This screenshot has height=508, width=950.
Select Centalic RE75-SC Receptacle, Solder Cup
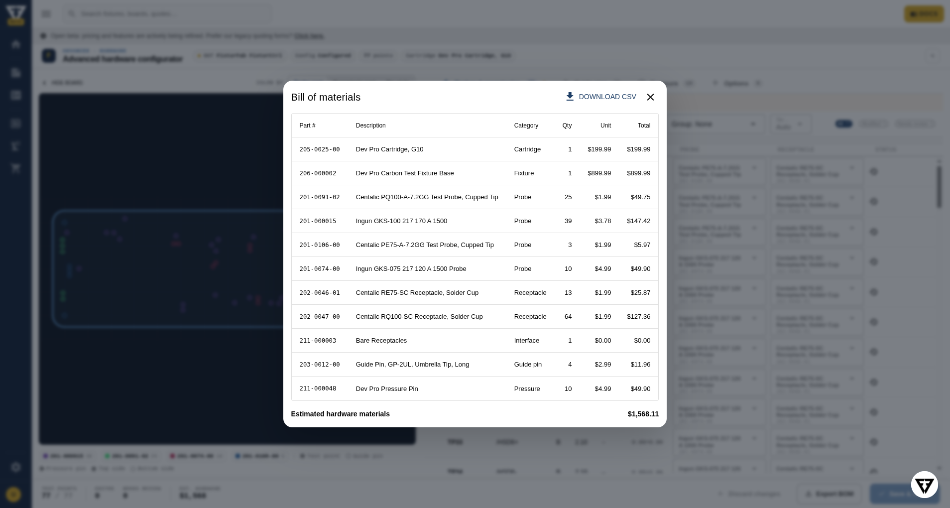tap(417, 293)
